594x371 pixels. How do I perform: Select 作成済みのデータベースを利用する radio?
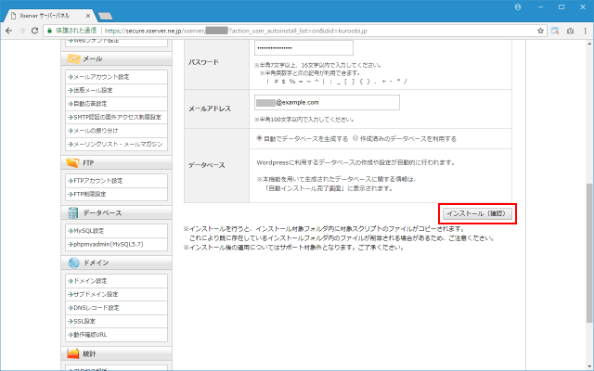click(355, 138)
